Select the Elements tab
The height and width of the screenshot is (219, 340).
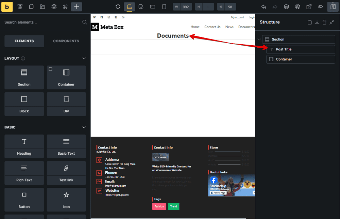click(x=24, y=41)
